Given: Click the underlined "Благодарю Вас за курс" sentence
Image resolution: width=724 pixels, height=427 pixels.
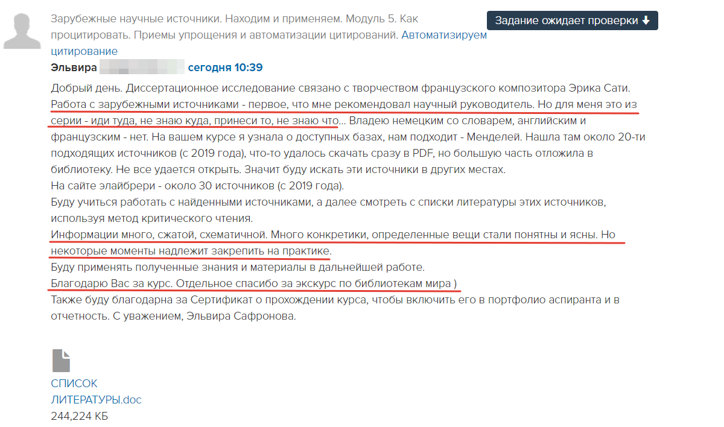Looking at the screenshot, I should pyautogui.click(x=112, y=283).
